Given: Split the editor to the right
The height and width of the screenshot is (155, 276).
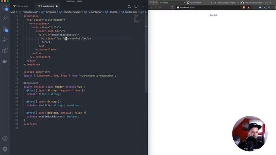Looking at the screenshot, I should point(136,6).
